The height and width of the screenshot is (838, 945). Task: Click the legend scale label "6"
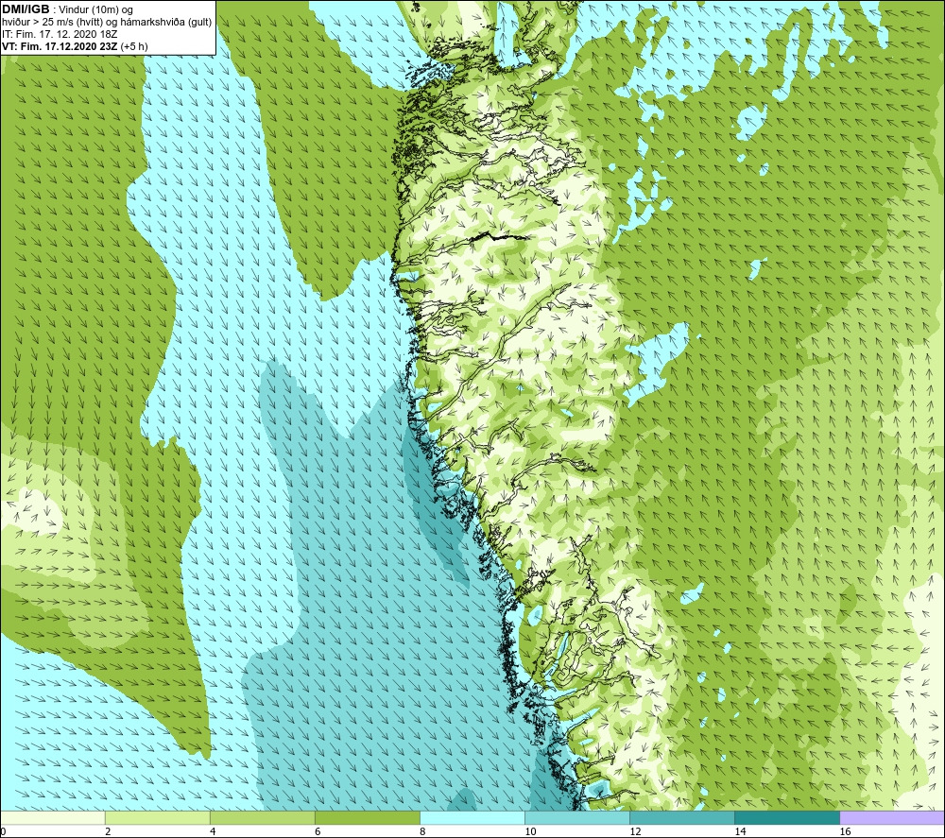318,831
